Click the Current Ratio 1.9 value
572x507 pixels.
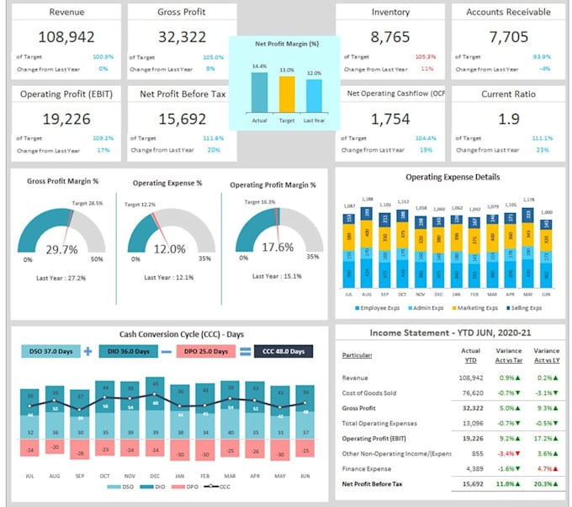pyautogui.click(x=509, y=119)
